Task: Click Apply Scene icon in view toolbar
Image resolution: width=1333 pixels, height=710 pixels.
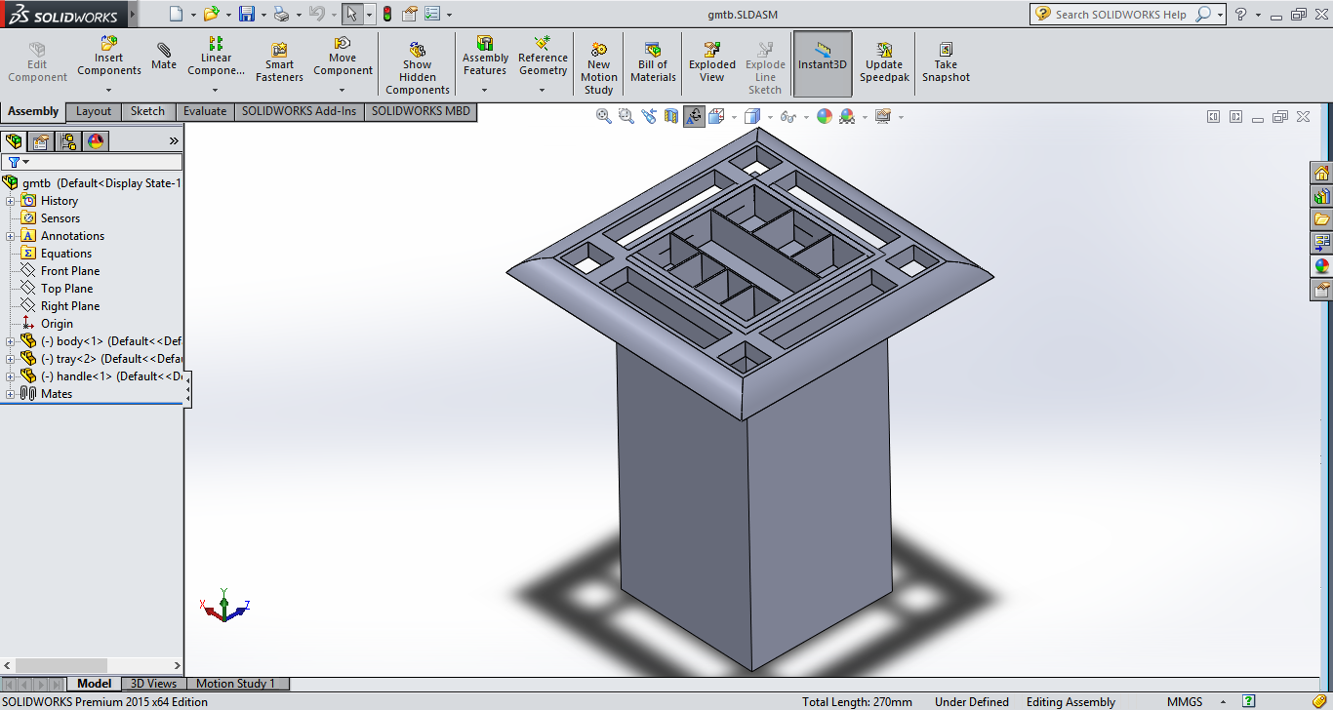Action: click(847, 116)
